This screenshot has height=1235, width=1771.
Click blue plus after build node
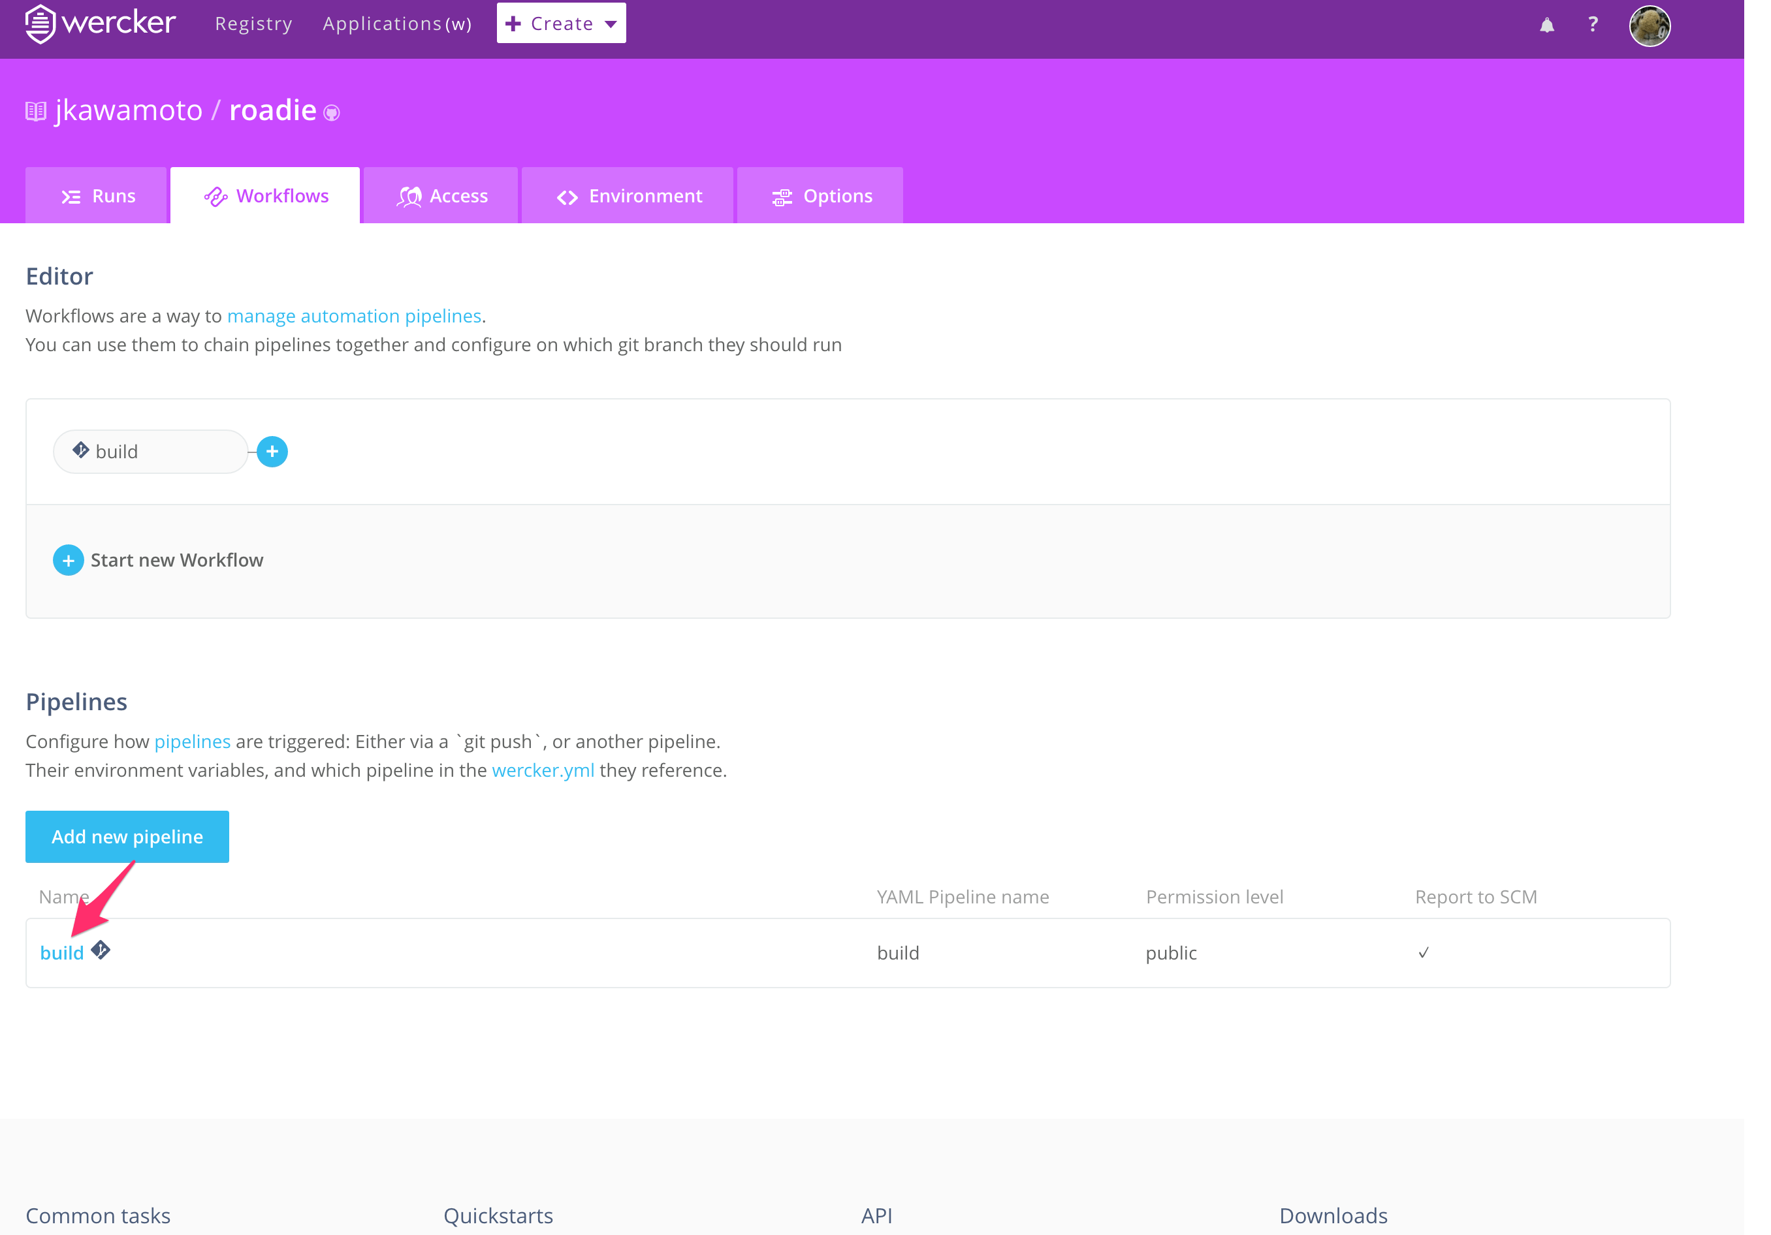point(272,452)
